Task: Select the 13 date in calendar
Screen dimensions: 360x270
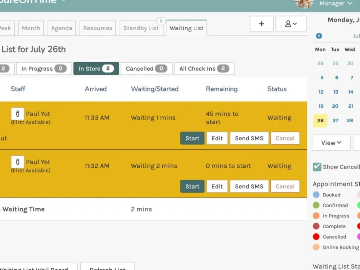Action: (336, 92)
